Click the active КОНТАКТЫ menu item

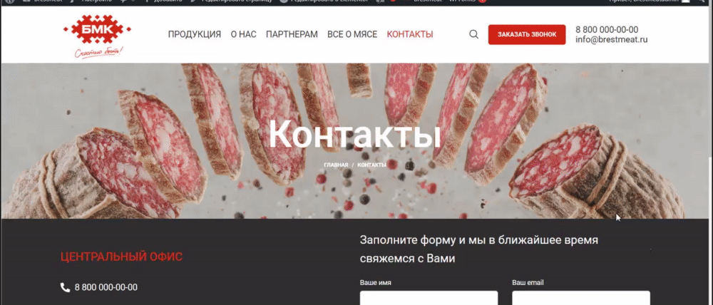[x=410, y=34]
